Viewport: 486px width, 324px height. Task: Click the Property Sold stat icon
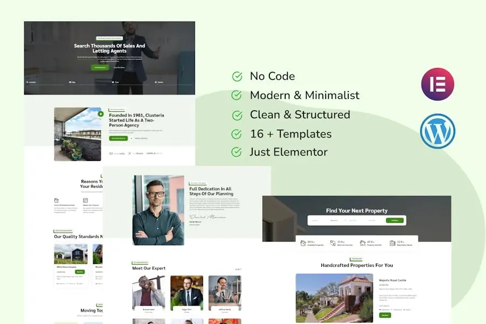pyautogui.click(x=362, y=243)
